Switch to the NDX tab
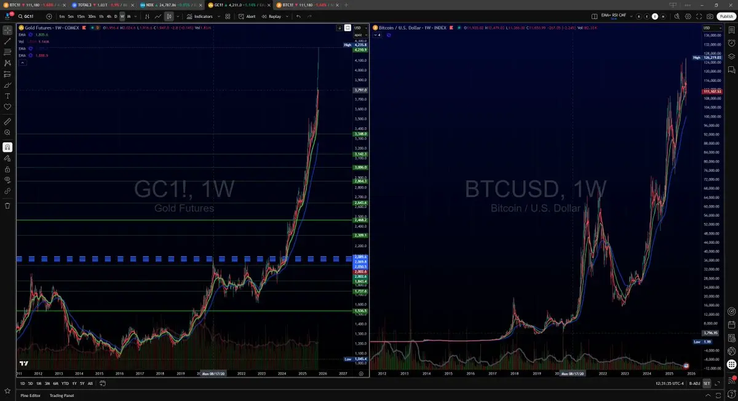 coord(172,4)
